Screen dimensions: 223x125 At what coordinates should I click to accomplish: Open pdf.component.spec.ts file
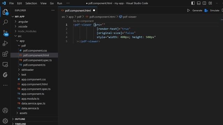coord(37,60)
